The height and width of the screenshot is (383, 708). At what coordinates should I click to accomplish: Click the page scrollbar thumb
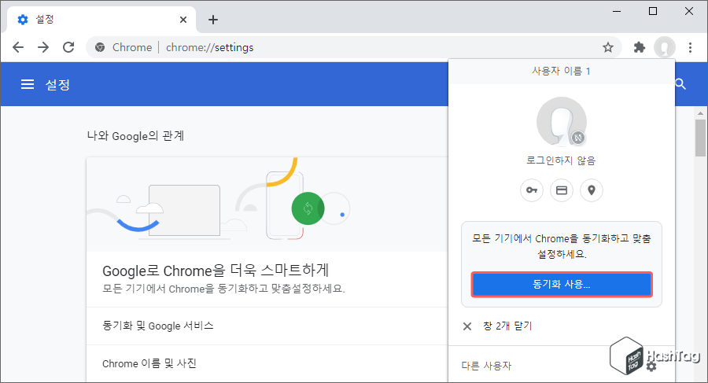[x=700, y=138]
